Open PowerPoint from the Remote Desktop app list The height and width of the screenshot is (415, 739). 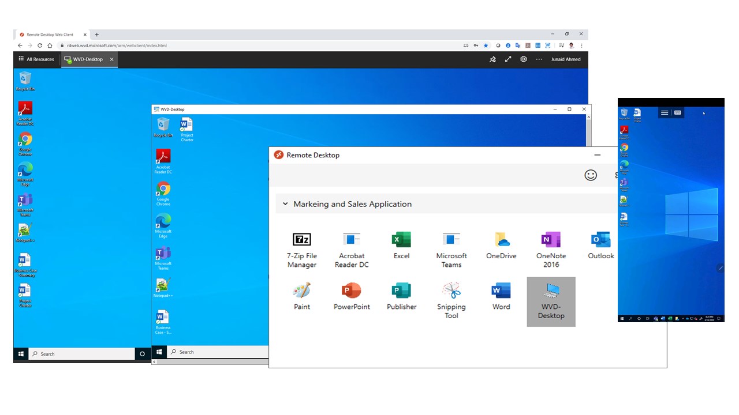352,297
